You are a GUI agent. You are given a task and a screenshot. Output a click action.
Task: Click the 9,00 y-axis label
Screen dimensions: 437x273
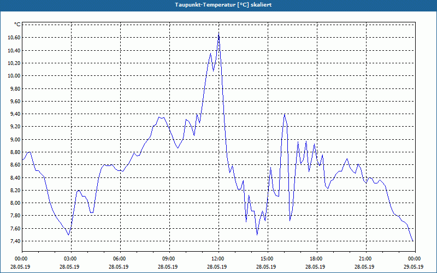(x=16, y=139)
